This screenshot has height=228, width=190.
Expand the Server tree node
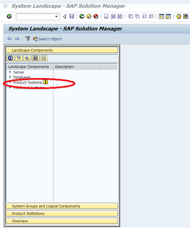pyautogui.click(x=10, y=72)
